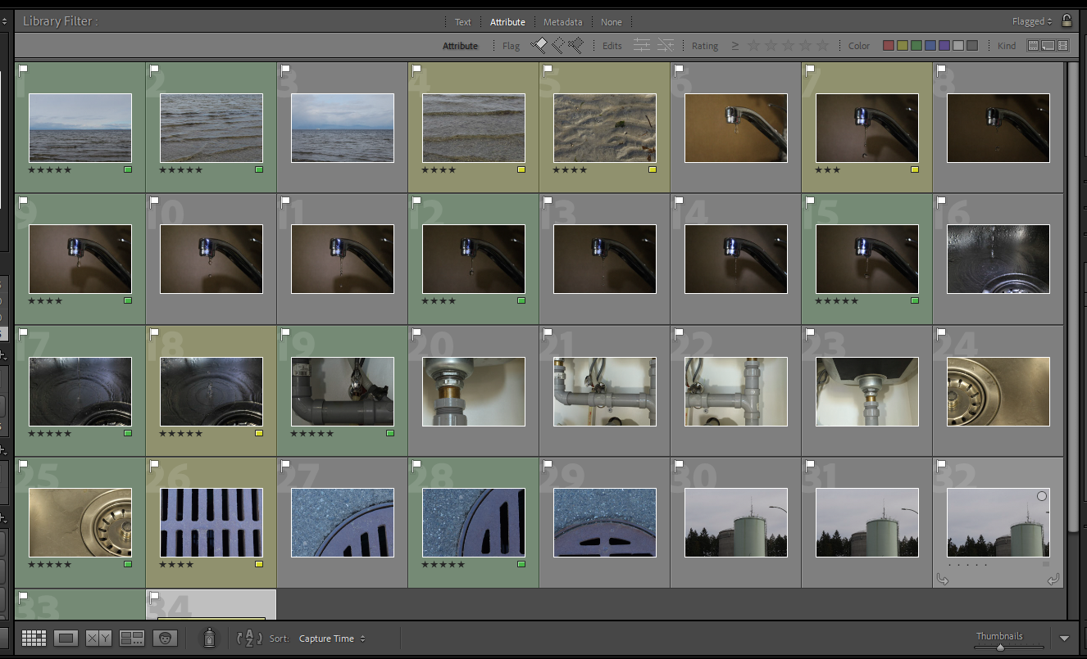Open Survey view
This screenshot has height=659, width=1087.
pos(131,639)
